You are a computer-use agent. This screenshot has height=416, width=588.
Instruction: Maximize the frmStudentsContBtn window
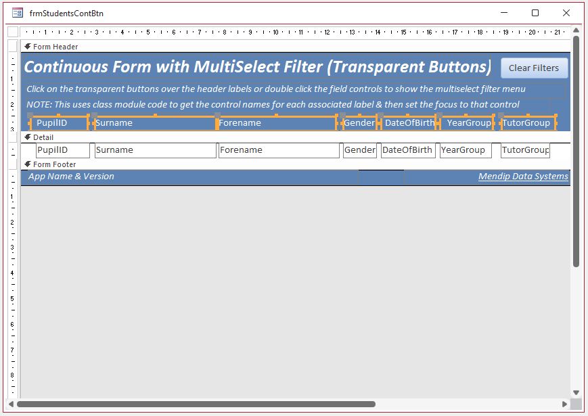535,13
